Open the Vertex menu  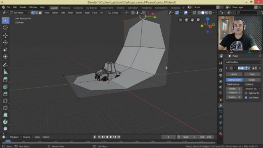[x=78, y=13]
